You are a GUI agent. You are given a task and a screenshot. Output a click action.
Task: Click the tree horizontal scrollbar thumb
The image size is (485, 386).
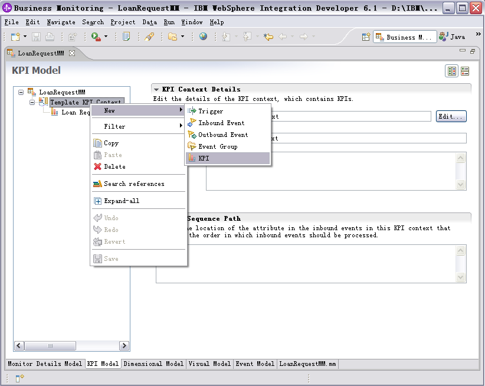point(50,345)
